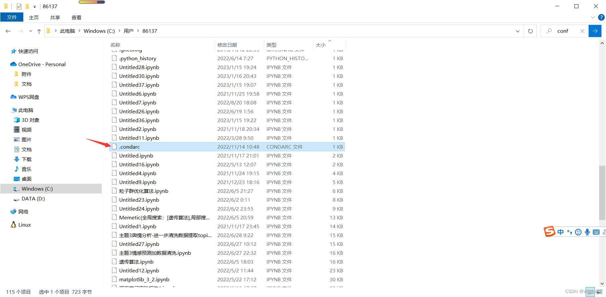Open 图片 folder in sidebar
The width and height of the screenshot is (606, 297).
click(x=26, y=140)
